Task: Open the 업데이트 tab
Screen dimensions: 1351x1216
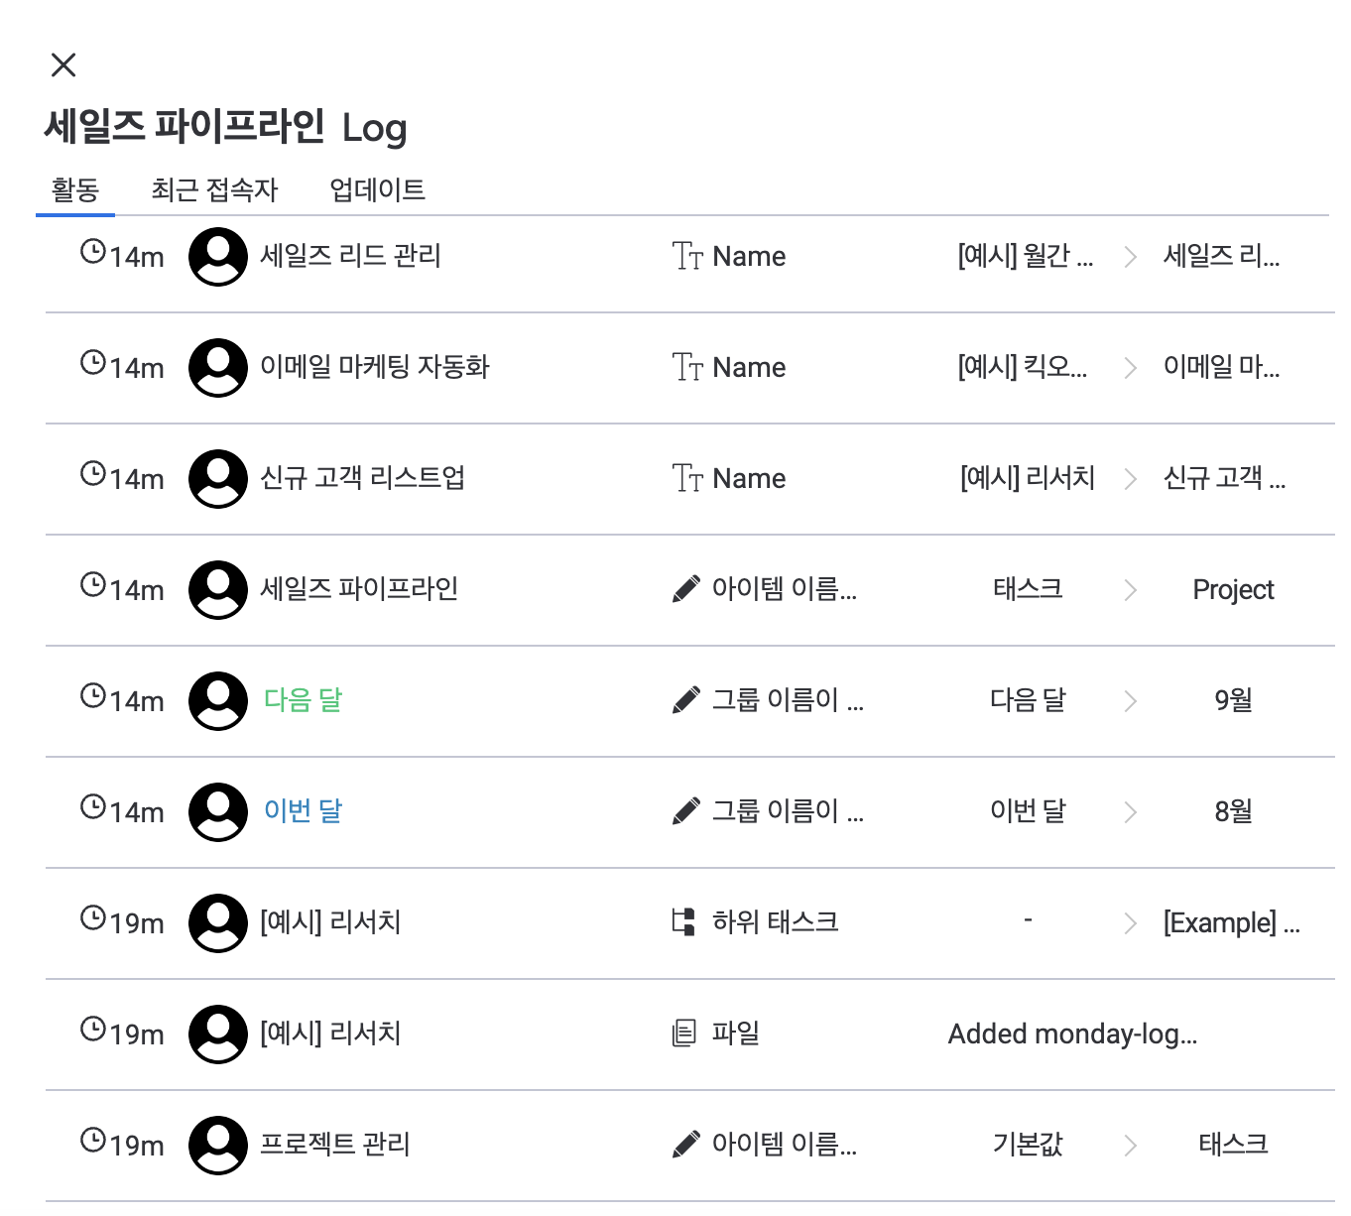Action: point(377,189)
